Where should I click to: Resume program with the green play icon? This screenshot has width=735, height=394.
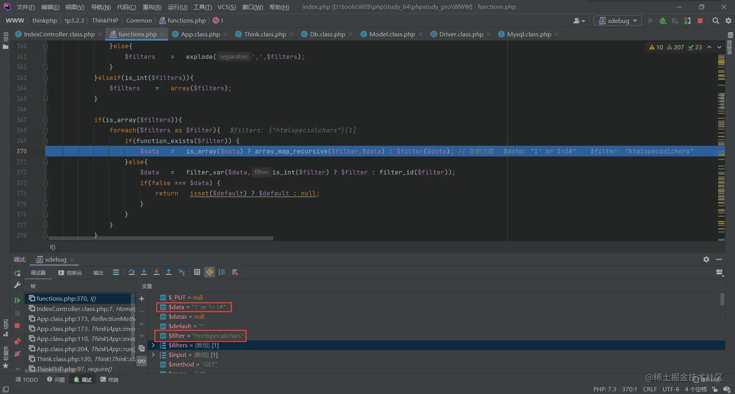(17, 301)
